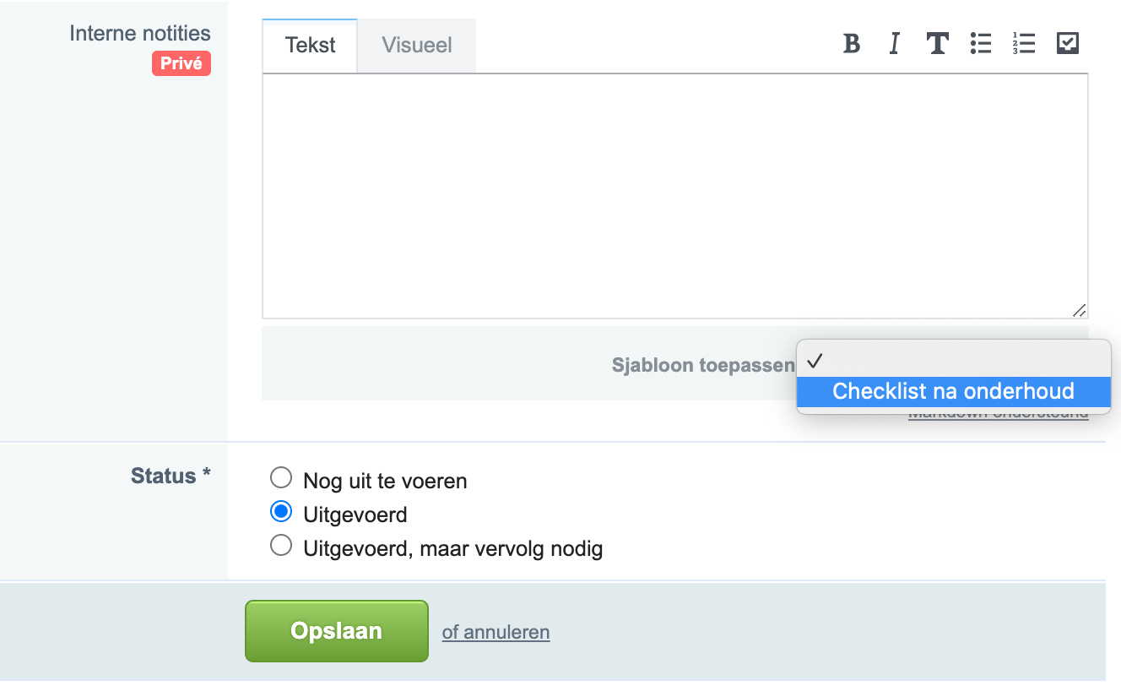
Task: Switch to the Visueel editor tab
Action: (415, 46)
